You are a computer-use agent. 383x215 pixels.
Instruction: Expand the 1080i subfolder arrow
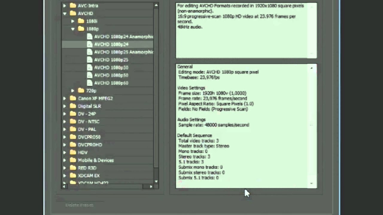(x=73, y=21)
